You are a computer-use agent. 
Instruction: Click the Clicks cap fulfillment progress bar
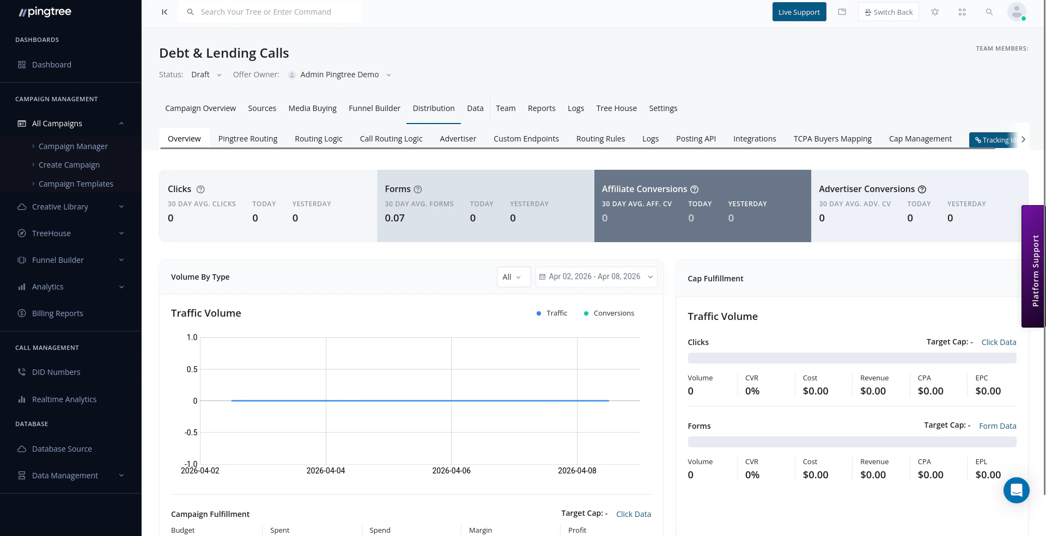click(x=852, y=358)
